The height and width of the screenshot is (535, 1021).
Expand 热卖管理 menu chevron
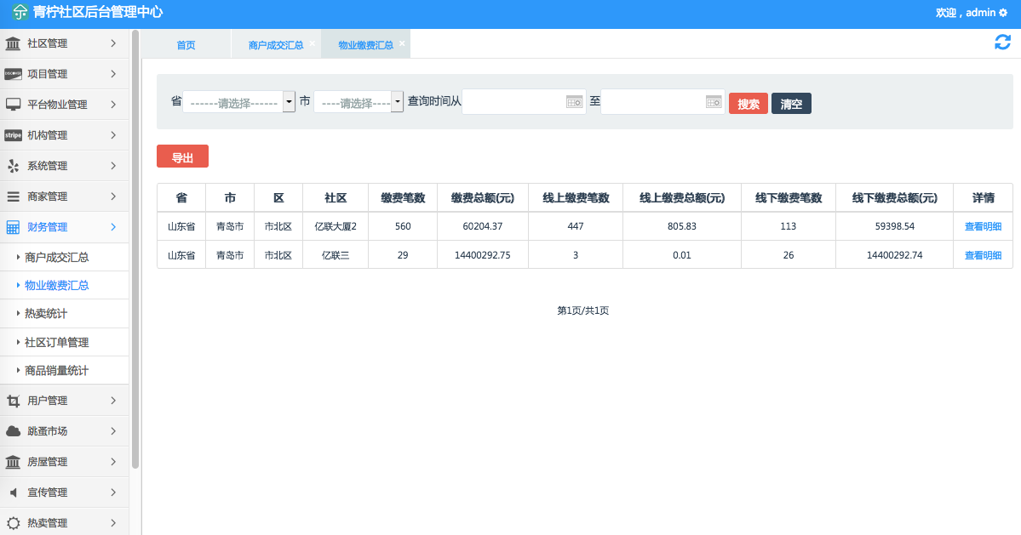113,522
